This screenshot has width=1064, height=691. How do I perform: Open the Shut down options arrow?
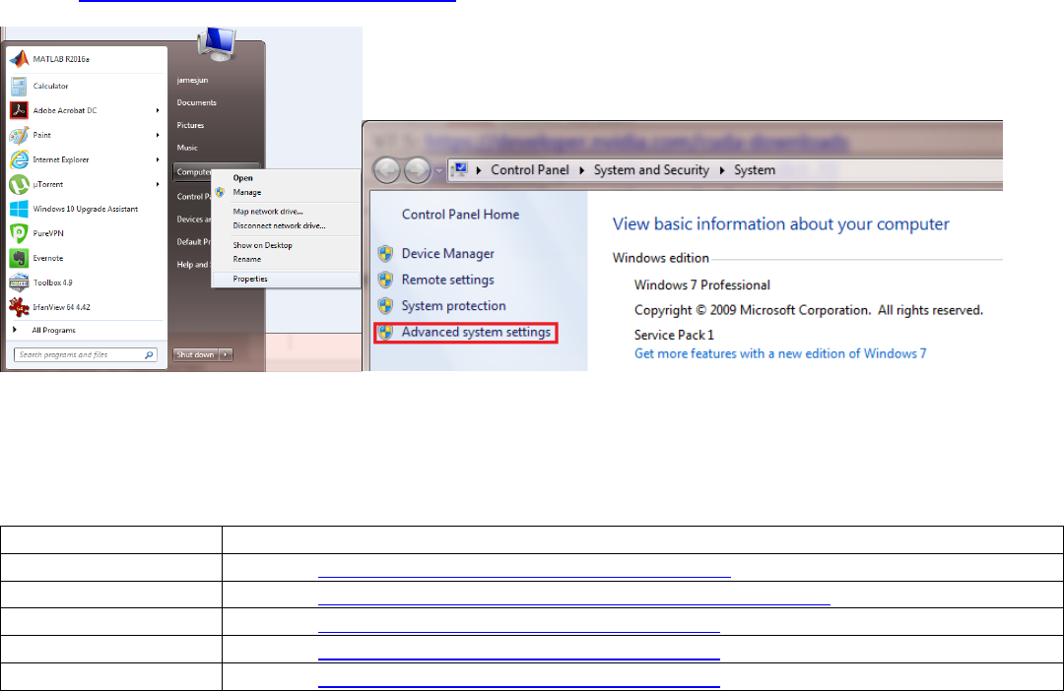226,354
